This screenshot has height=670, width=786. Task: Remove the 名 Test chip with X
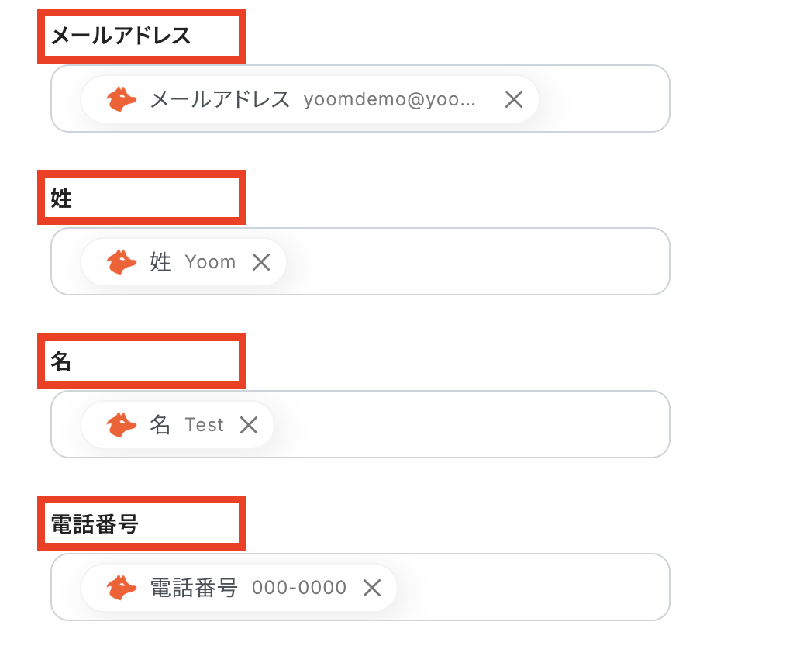[x=248, y=425]
